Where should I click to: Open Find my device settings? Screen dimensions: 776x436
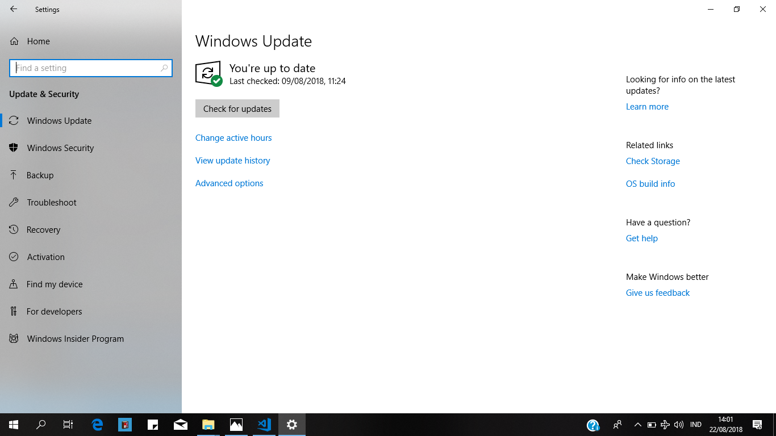coord(91,284)
